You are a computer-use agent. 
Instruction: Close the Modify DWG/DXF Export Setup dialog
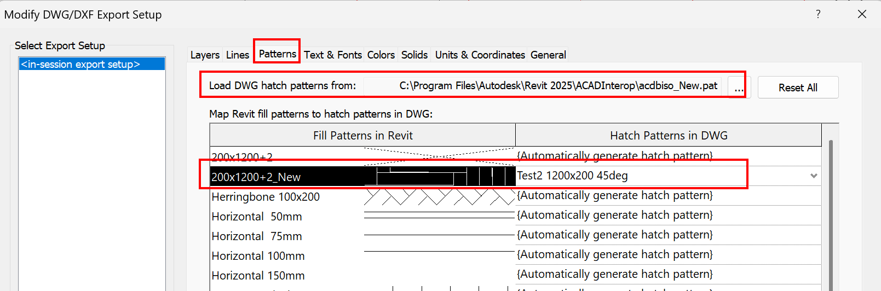coord(862,14)
